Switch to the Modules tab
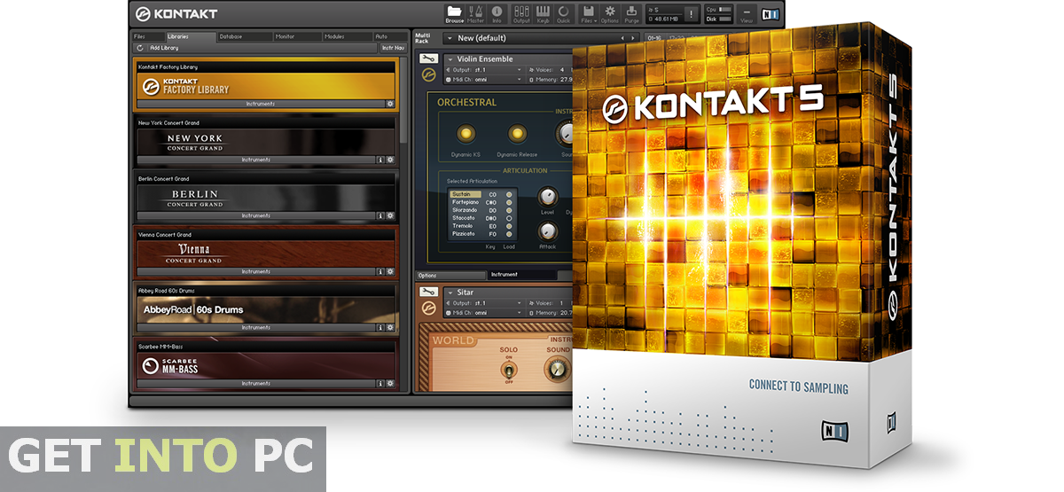This screenshot has height=492, width=1064. [x=346, y=36]
